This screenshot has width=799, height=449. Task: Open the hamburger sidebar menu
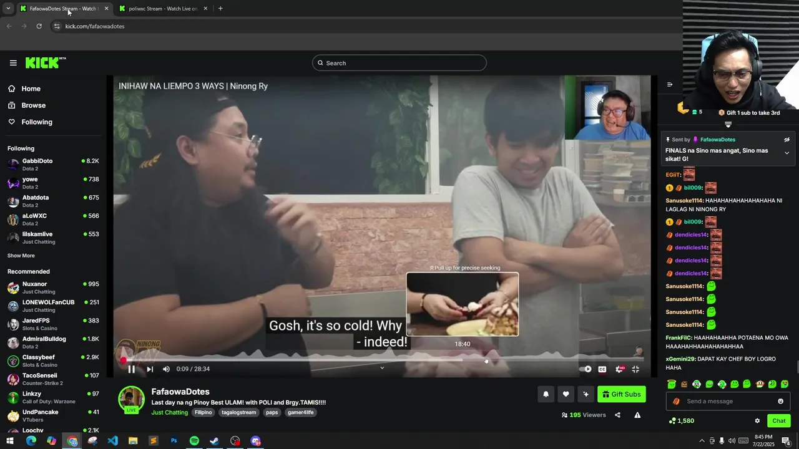click(13, 63)
